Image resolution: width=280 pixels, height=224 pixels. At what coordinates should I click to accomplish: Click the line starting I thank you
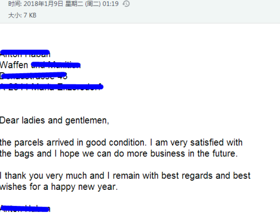click(x=125, y=176)
